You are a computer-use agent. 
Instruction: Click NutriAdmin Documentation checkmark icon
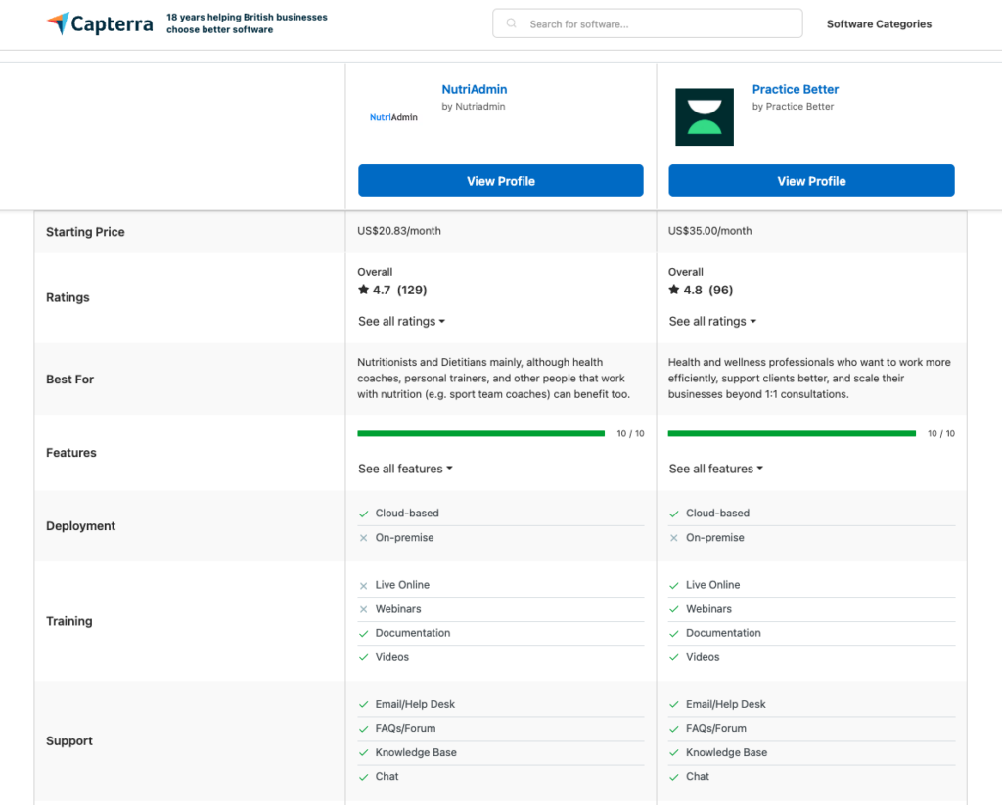[364, 634]
